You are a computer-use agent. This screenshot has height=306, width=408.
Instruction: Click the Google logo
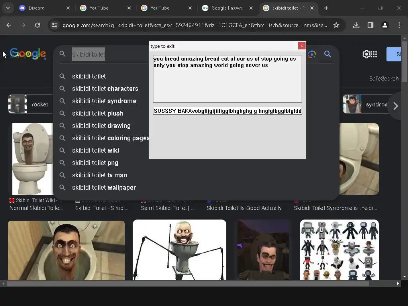click(28, 54)
